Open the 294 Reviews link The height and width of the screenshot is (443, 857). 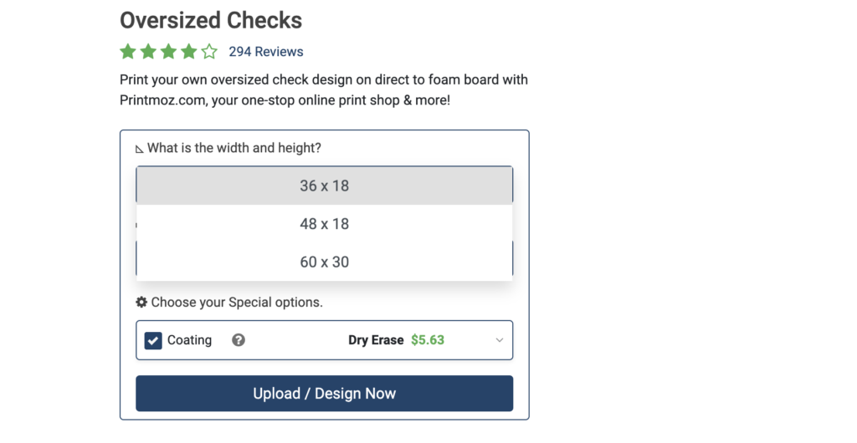pos(265,52)
